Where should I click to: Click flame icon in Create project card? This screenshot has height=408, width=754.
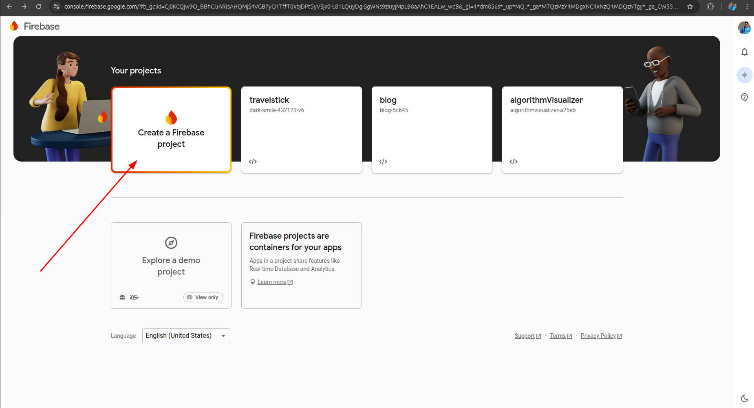[171, 118]
